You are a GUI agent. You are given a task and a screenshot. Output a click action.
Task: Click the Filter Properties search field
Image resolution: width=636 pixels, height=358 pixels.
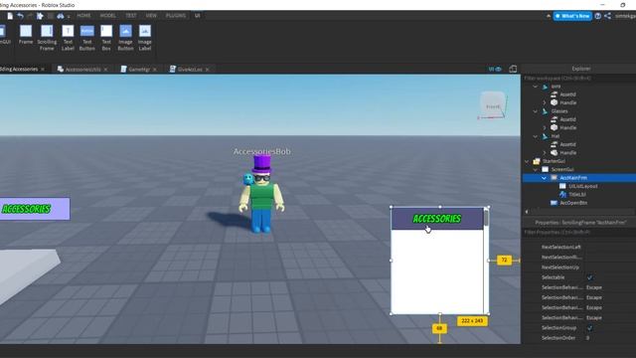click(x=579, y=233)
